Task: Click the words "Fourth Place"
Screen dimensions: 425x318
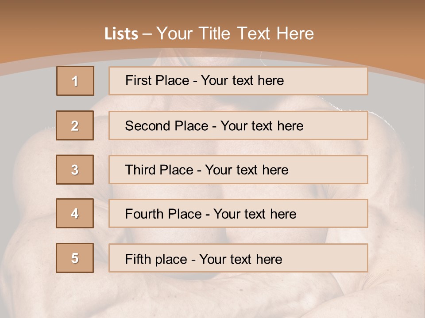Action: (163, 214)
